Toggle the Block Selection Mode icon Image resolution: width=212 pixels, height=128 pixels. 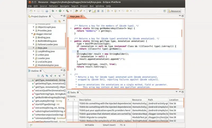click(x=98, y=11)
